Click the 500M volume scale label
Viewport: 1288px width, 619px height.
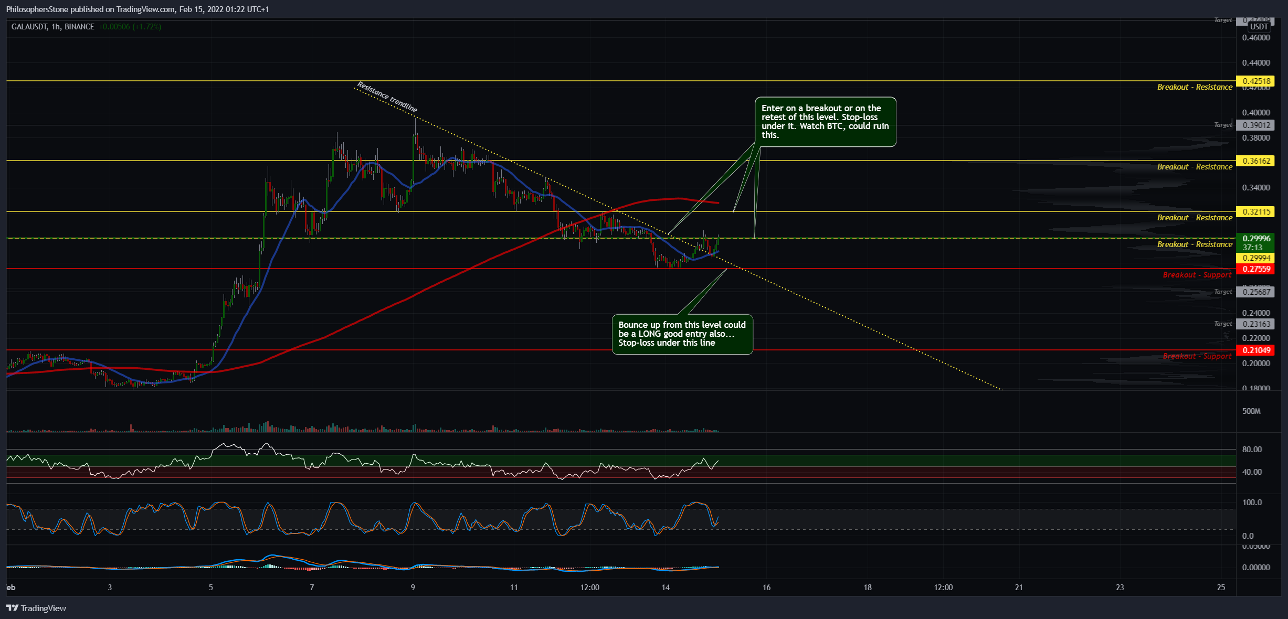(x=1251, y=411)
